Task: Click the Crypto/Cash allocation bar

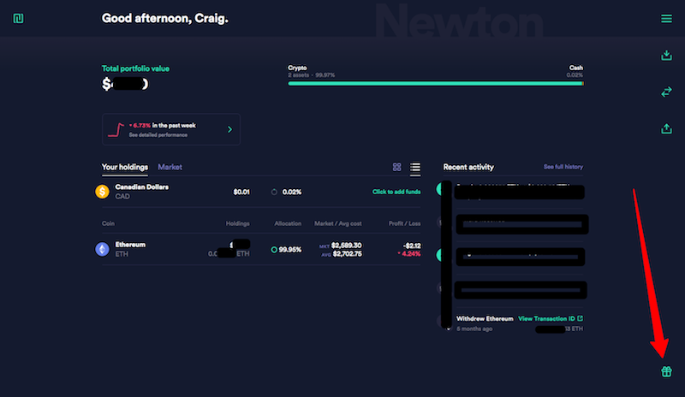Action: tap(436, 83)
